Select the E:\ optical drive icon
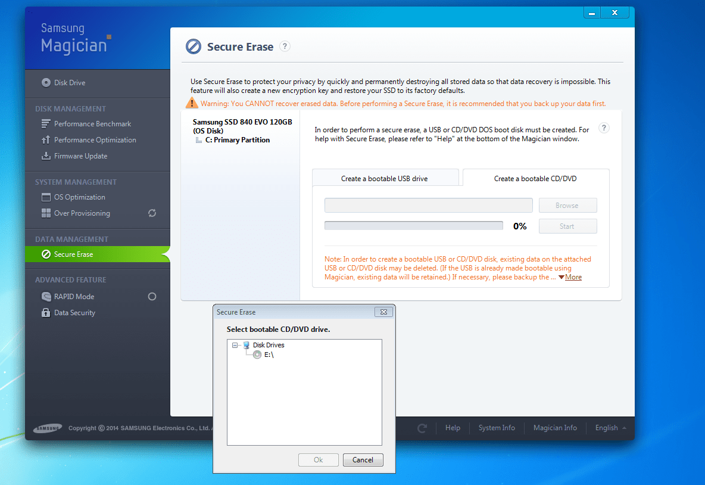This screenshot has width=705, height=485. (257, 355)
